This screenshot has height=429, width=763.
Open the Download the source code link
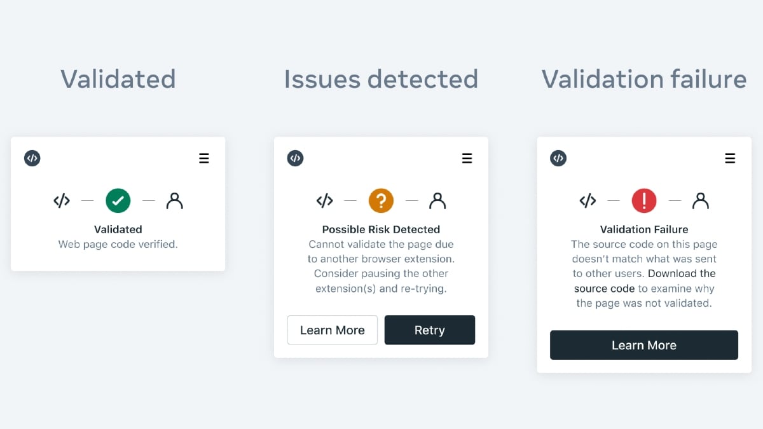coord(645,281)
